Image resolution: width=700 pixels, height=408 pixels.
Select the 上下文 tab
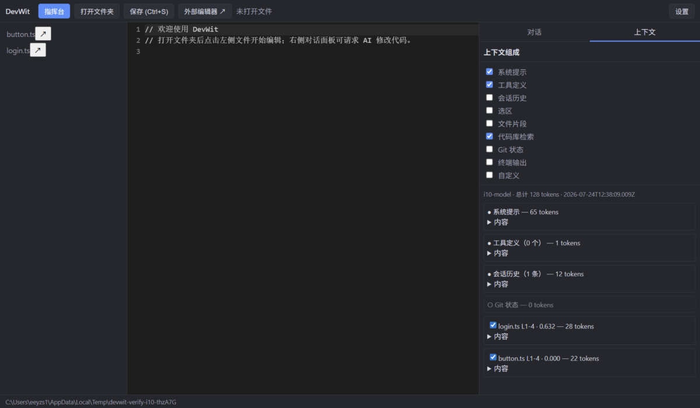pos(645,32)
